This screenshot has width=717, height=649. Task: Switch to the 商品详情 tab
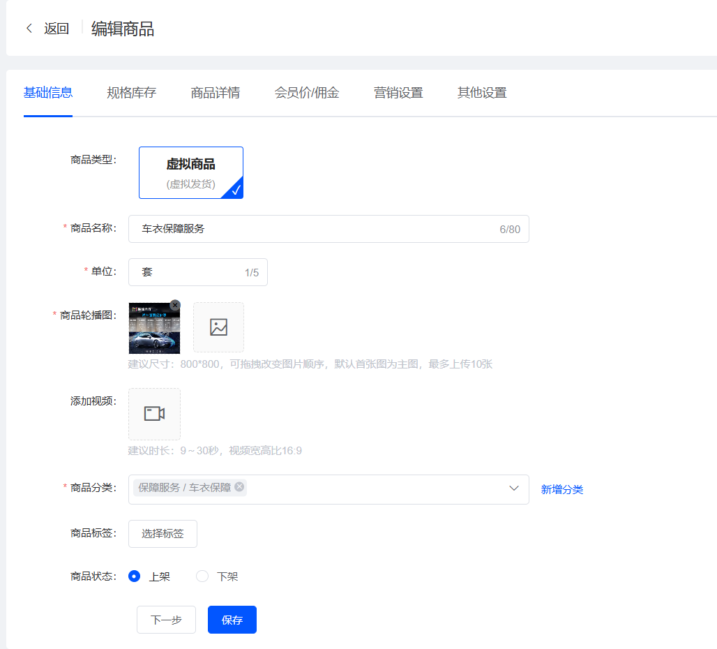coord(216,93)
